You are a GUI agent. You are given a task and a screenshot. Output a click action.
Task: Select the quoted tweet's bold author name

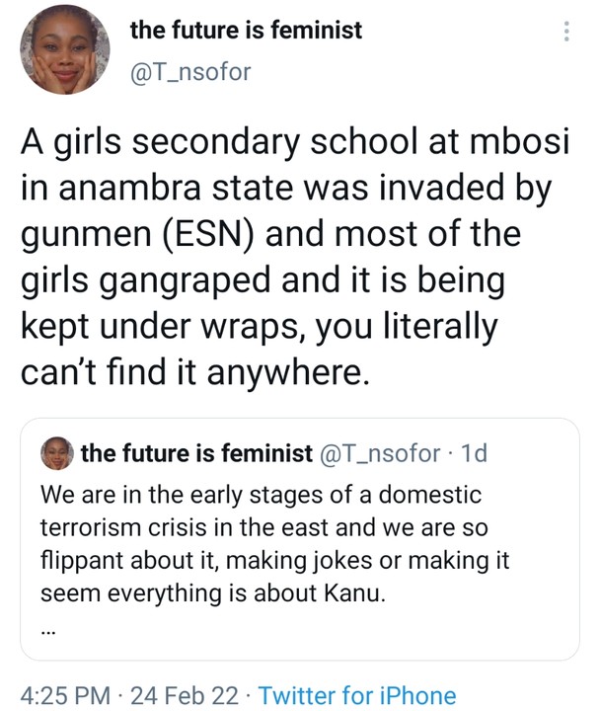197,453
